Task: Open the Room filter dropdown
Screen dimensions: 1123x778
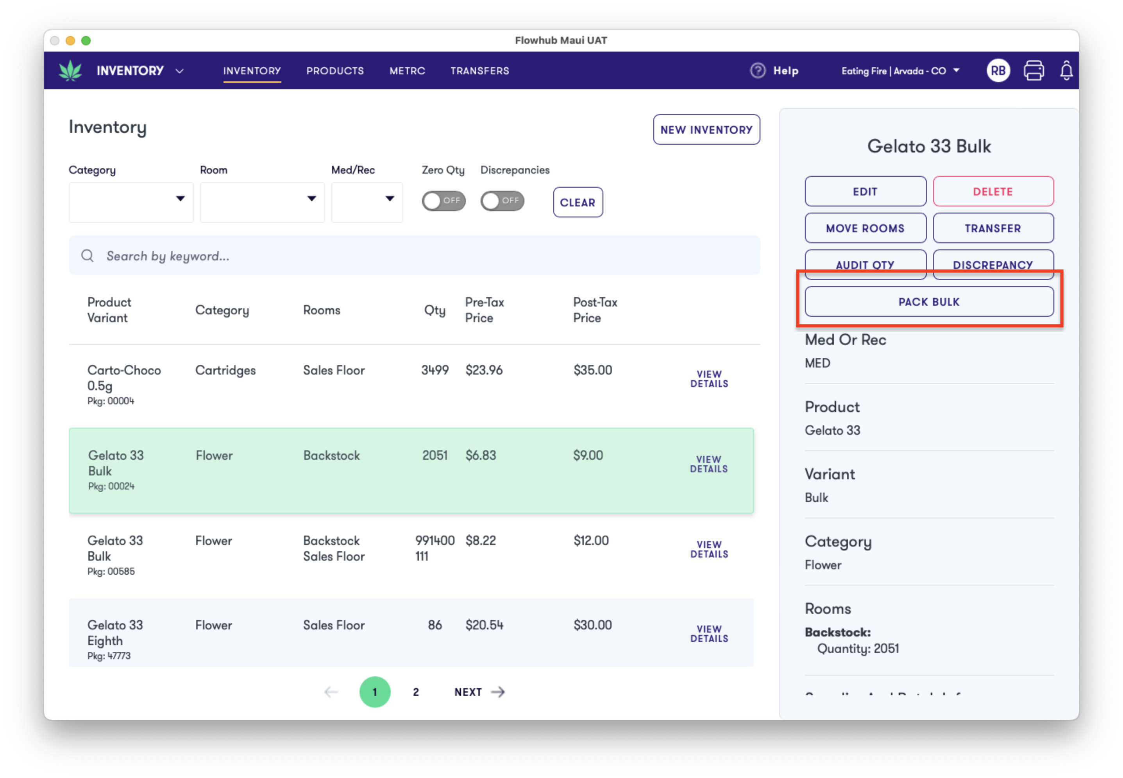Action: (262, 202)
